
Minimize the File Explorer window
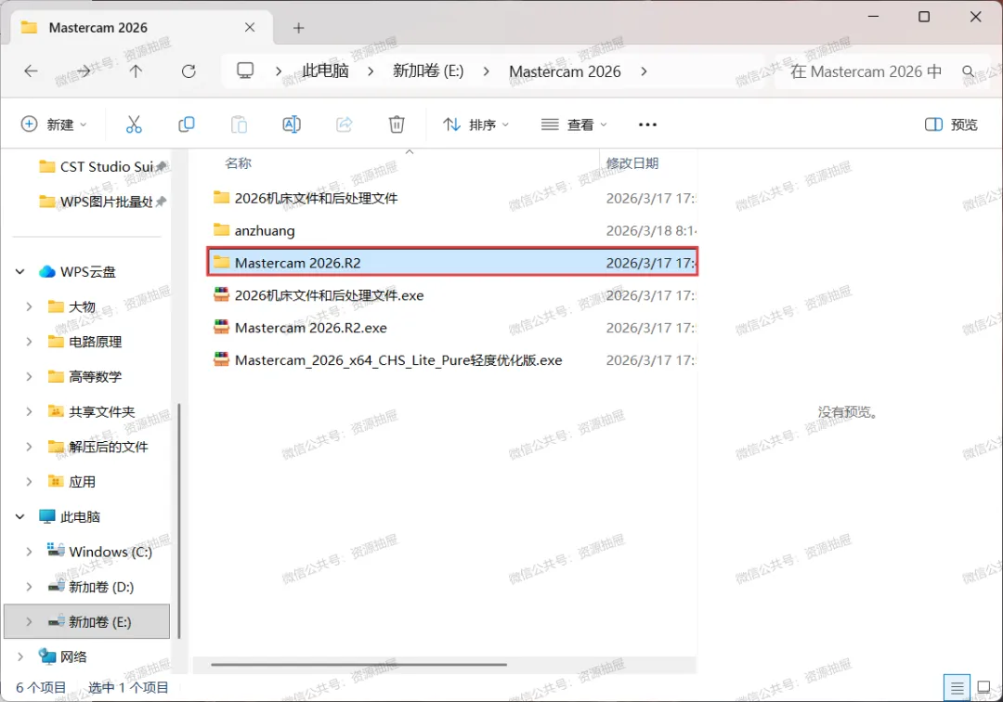tap(873, 17)
